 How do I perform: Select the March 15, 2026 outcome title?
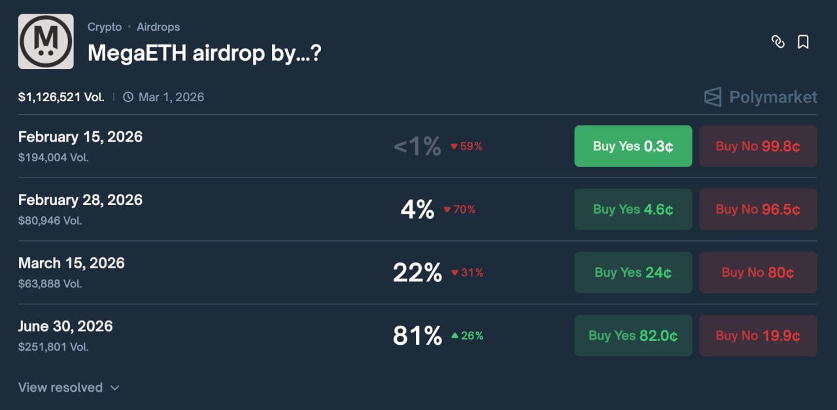point(71,263)
